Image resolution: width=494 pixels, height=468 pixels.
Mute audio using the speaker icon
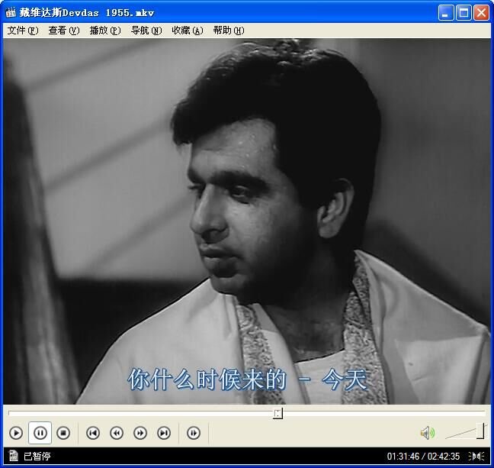pyautogui.click(x=427, y=433)
